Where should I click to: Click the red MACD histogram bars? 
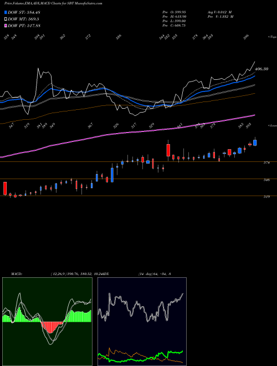click(52, 327)
